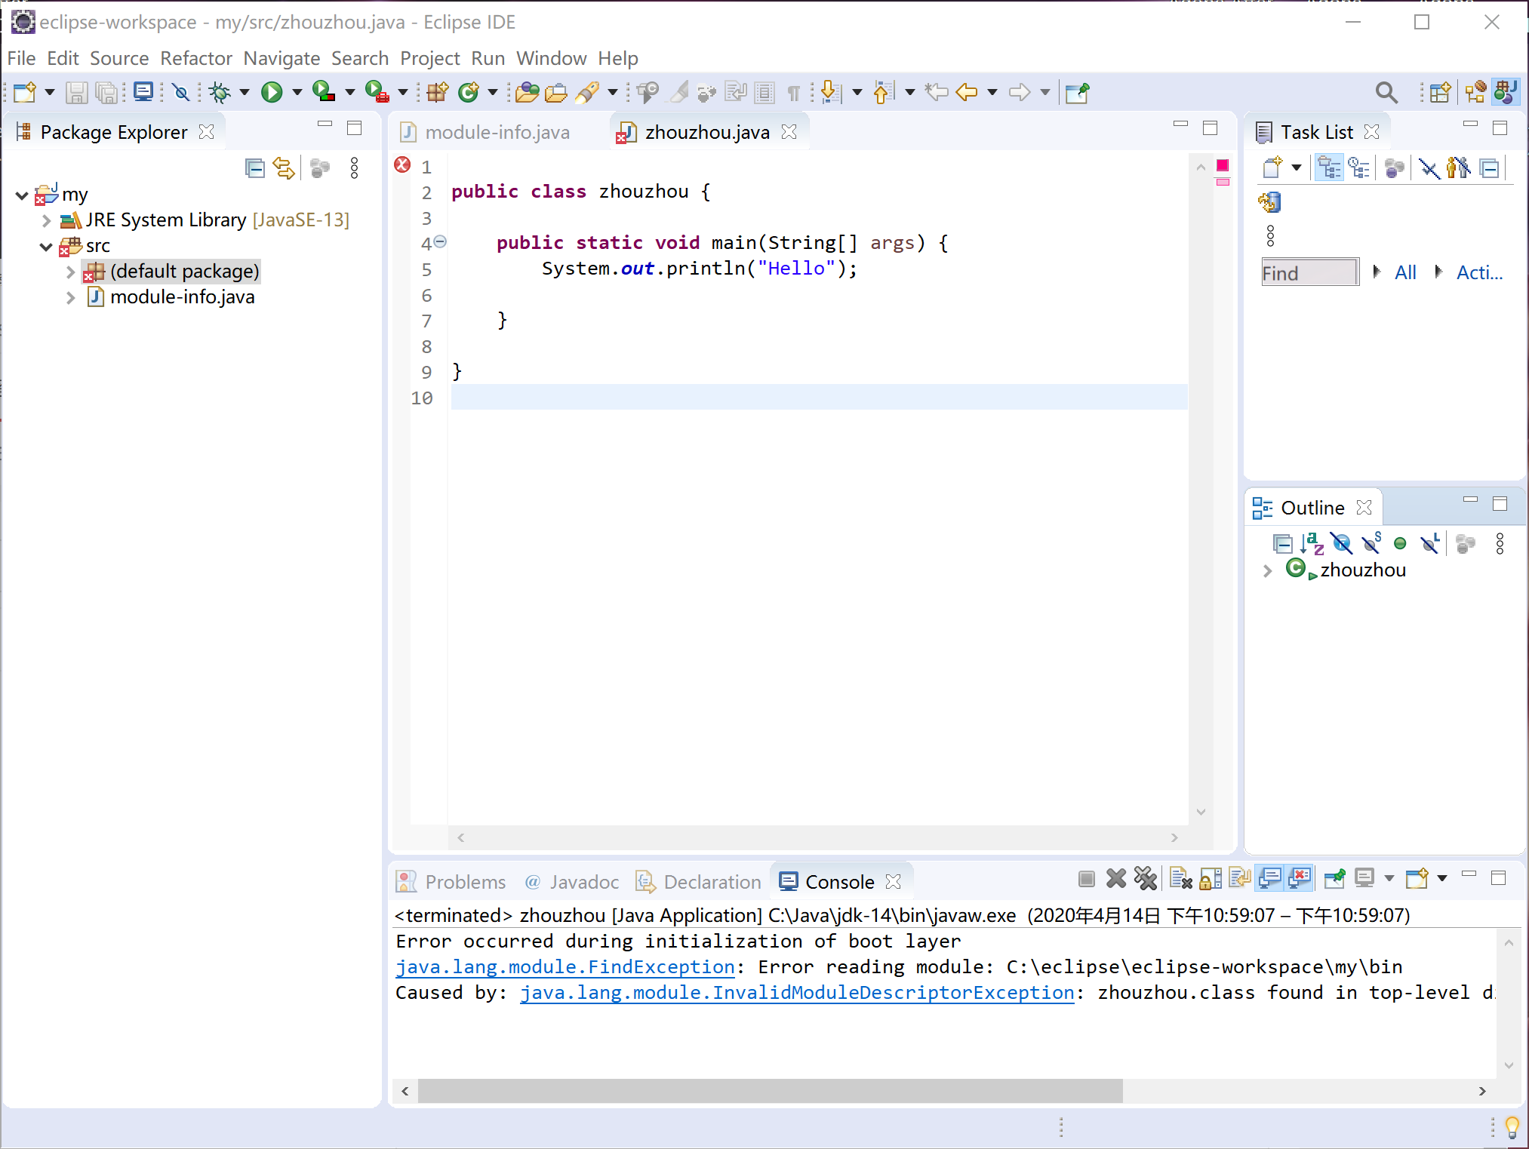Open the Declaration tab

pyautogui.click(x=699, y=881)
